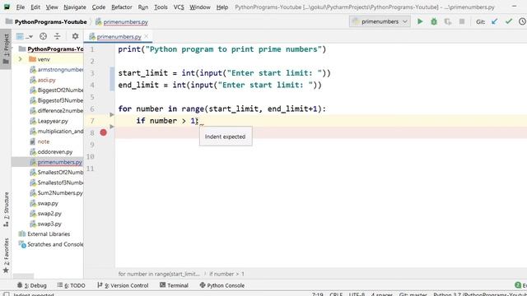527x296 pixels.
Task: Update project via Git blue arrow
Action: 494,21
